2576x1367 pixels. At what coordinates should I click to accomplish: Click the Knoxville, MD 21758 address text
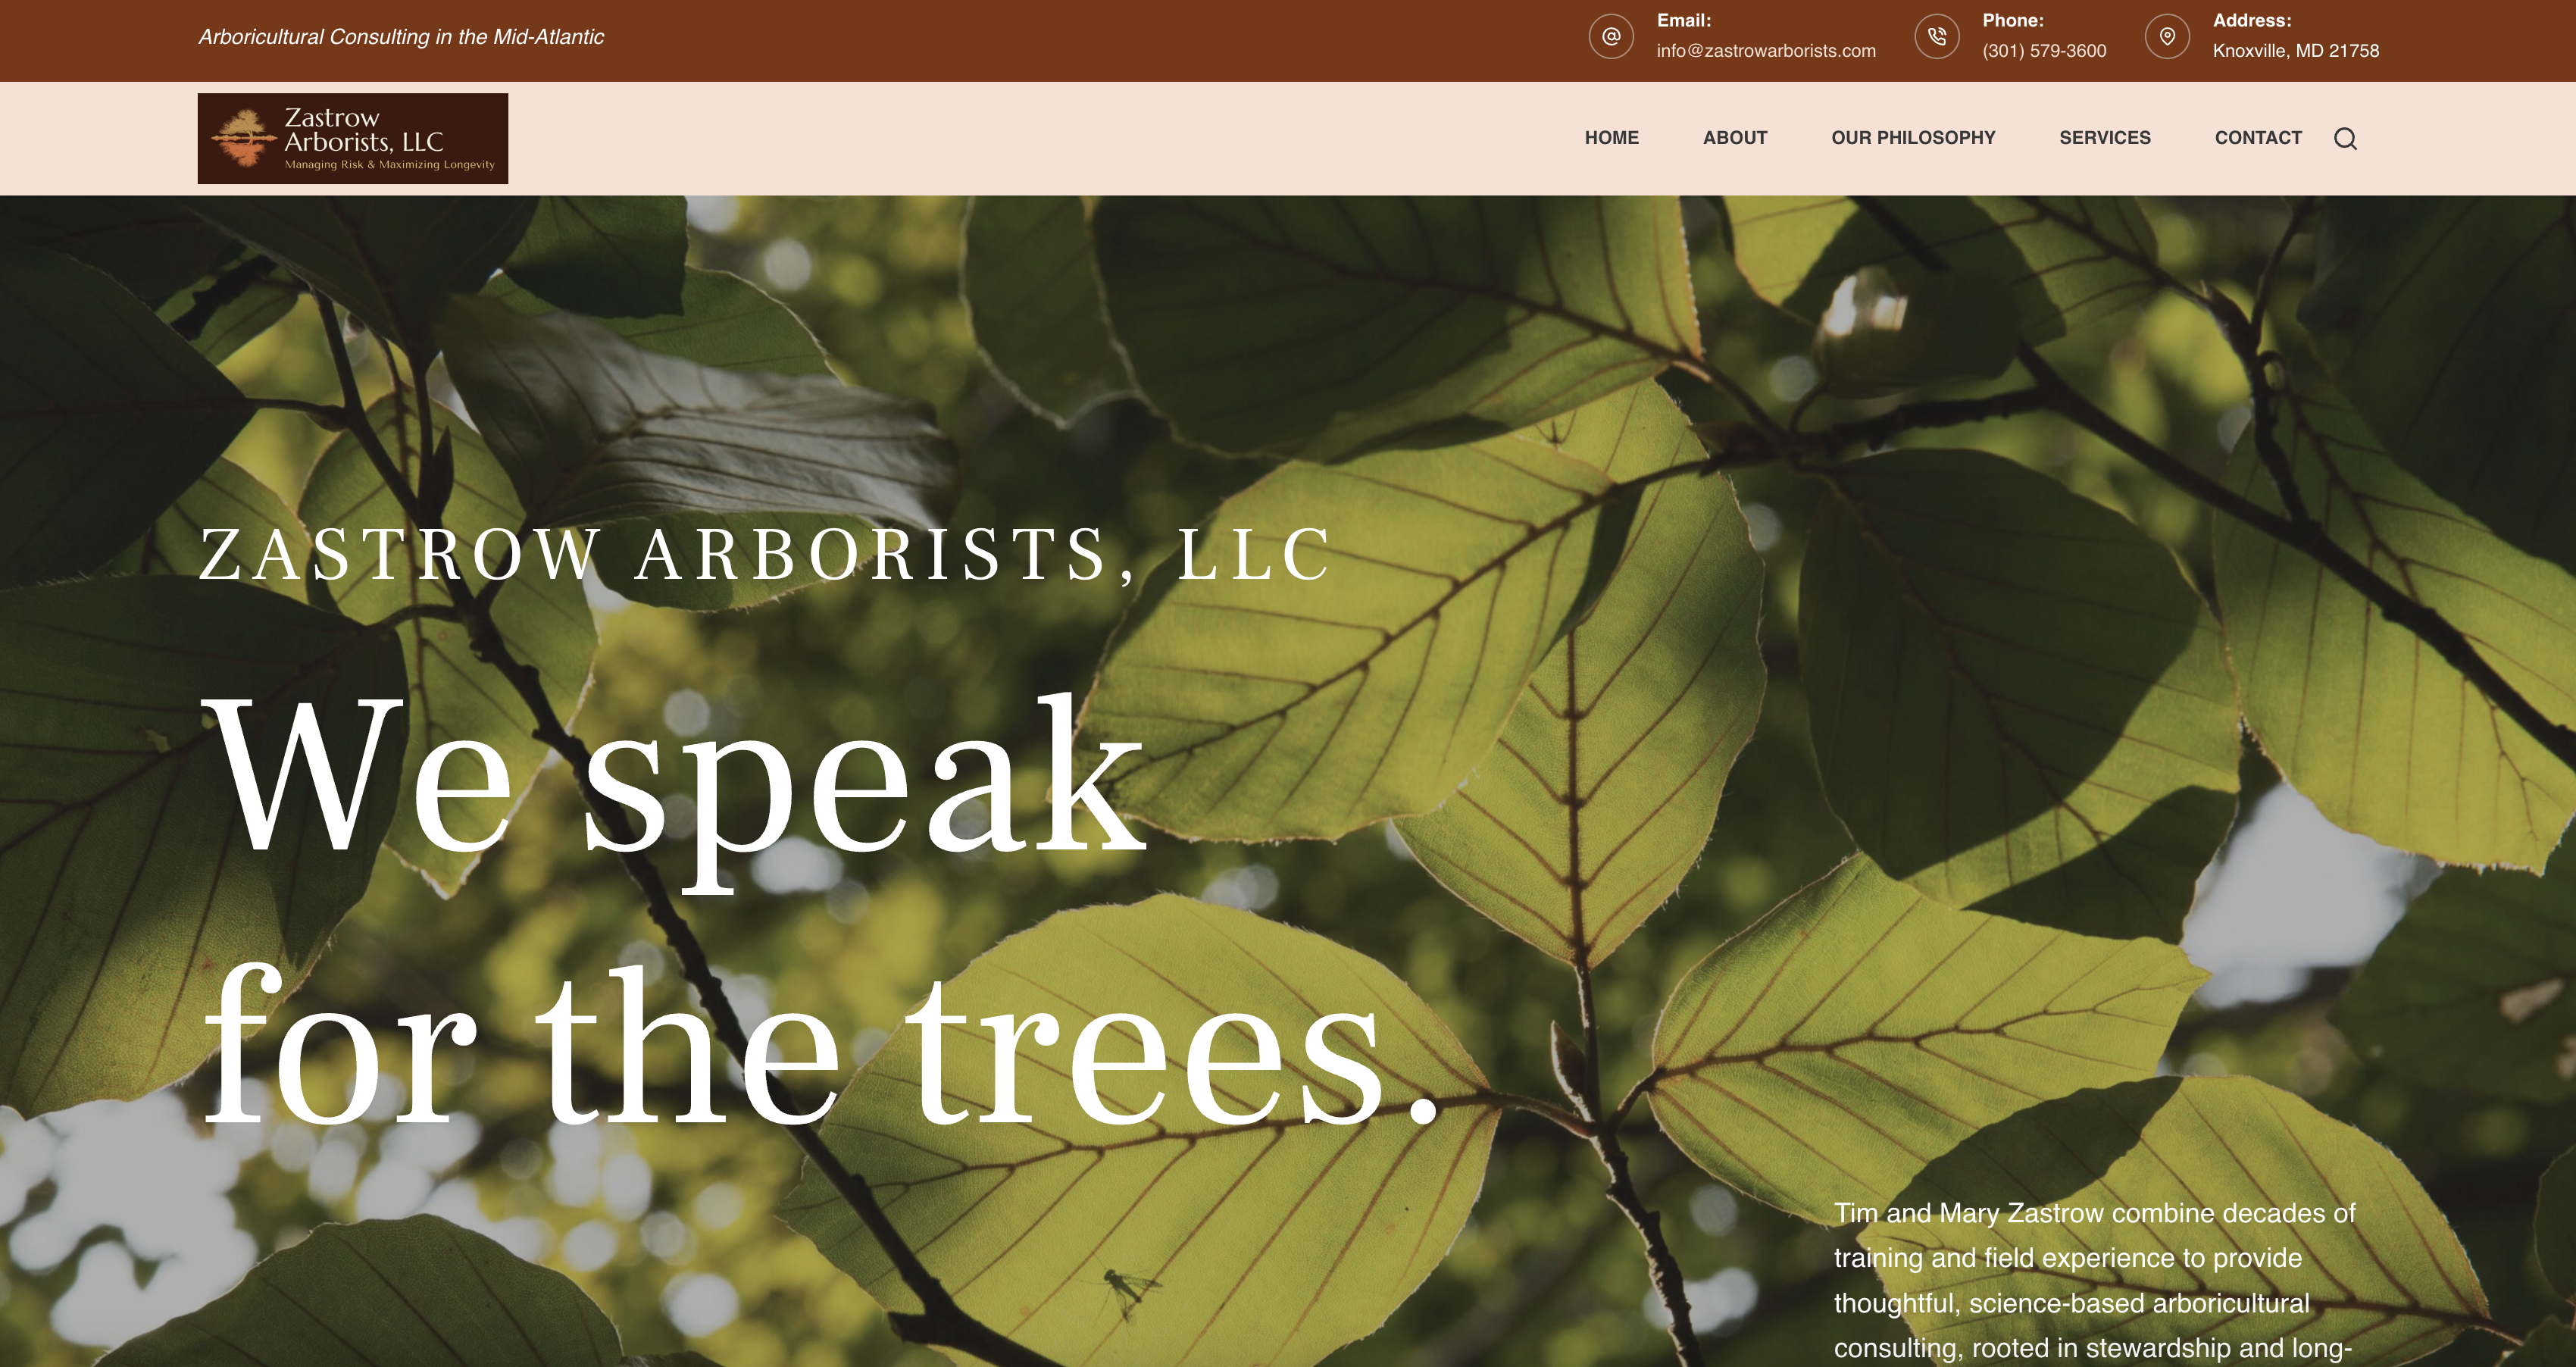tap(2295, 51)
